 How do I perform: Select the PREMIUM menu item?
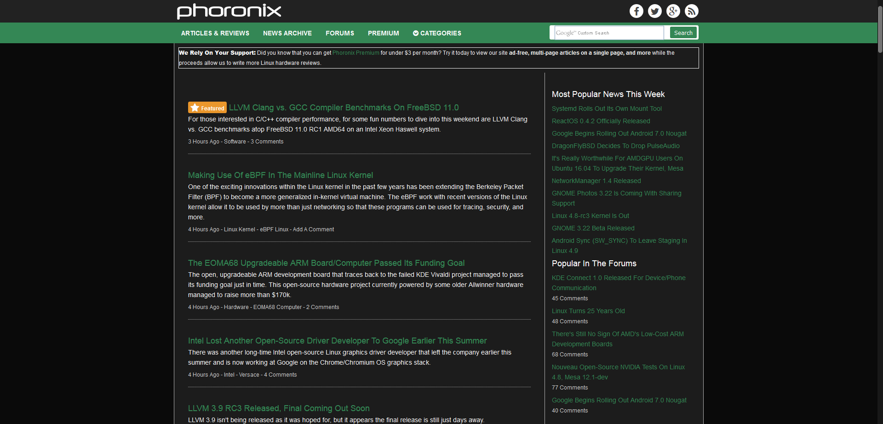pos(383,33)
